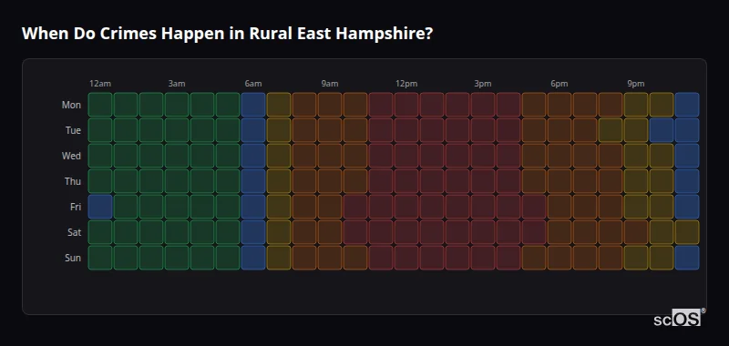Click the 3am column header
This screenshot has width=729, height=346.
tap(177, 84)
